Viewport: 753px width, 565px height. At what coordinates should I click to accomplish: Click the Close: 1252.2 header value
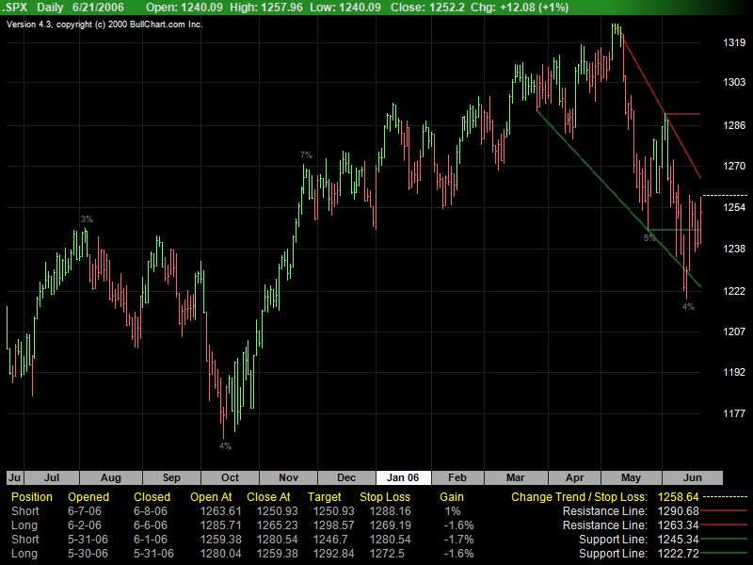coord(427,8)
